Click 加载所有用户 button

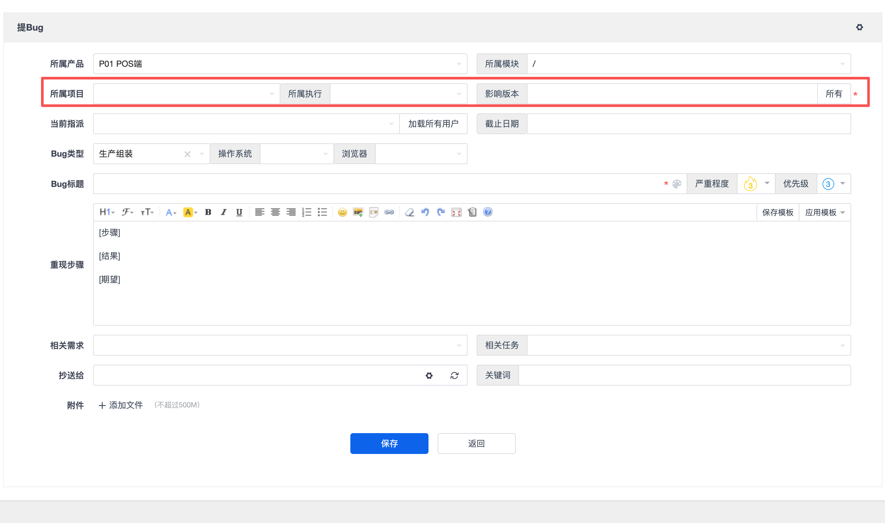(433, 124)
